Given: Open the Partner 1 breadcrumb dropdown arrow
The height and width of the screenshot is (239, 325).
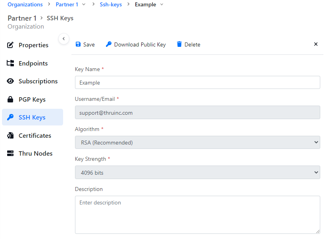Looking at the screenshot, I should [x=83, y=5].
